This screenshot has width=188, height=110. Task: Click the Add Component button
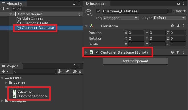pyautogui.click(x=135, y=61)
